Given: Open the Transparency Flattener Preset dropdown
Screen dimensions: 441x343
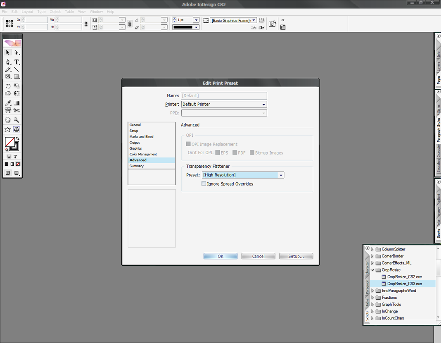Looking at the screenshot, I should pos(243,175).
